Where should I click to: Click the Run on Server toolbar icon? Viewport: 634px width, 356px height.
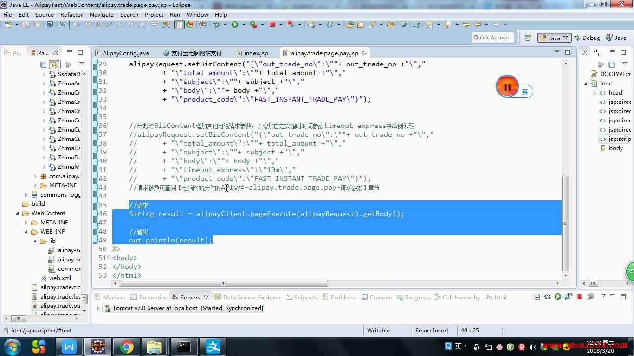(253, 25)
